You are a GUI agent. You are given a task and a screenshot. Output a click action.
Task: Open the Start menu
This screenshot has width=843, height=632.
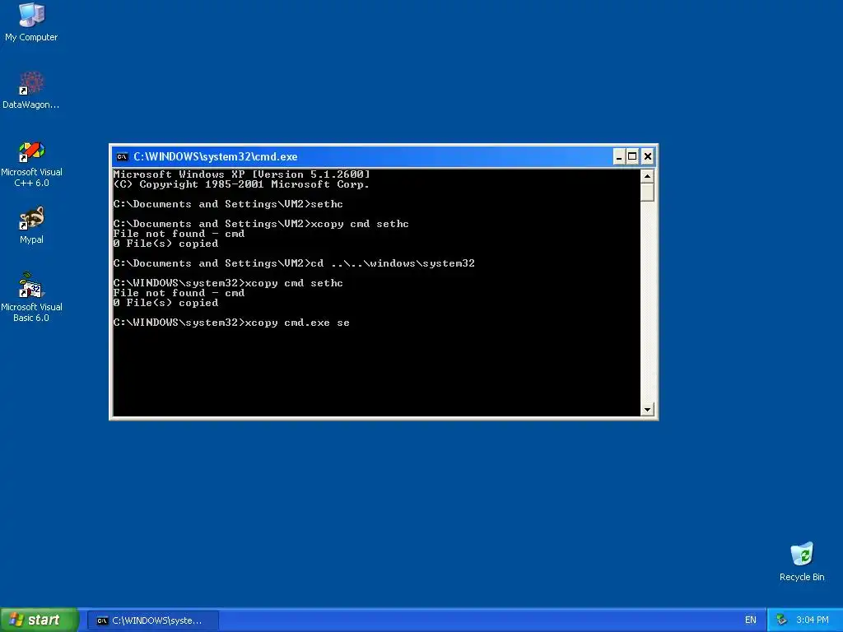pos(39,620)
